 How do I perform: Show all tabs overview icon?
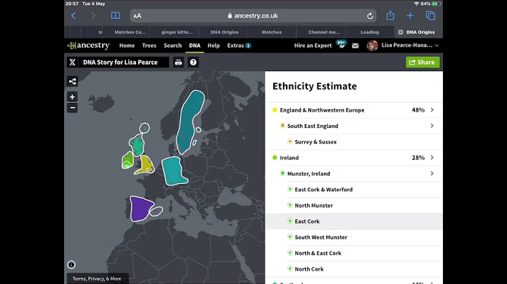coord(430,15)
